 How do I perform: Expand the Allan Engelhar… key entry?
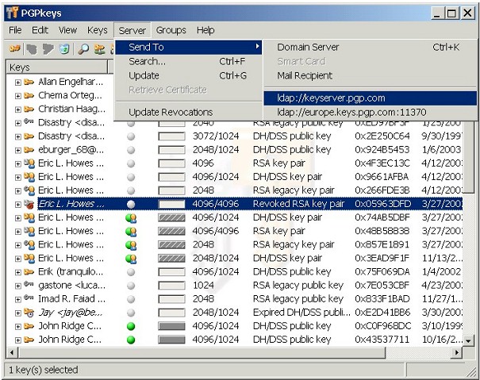click(18, 83)
